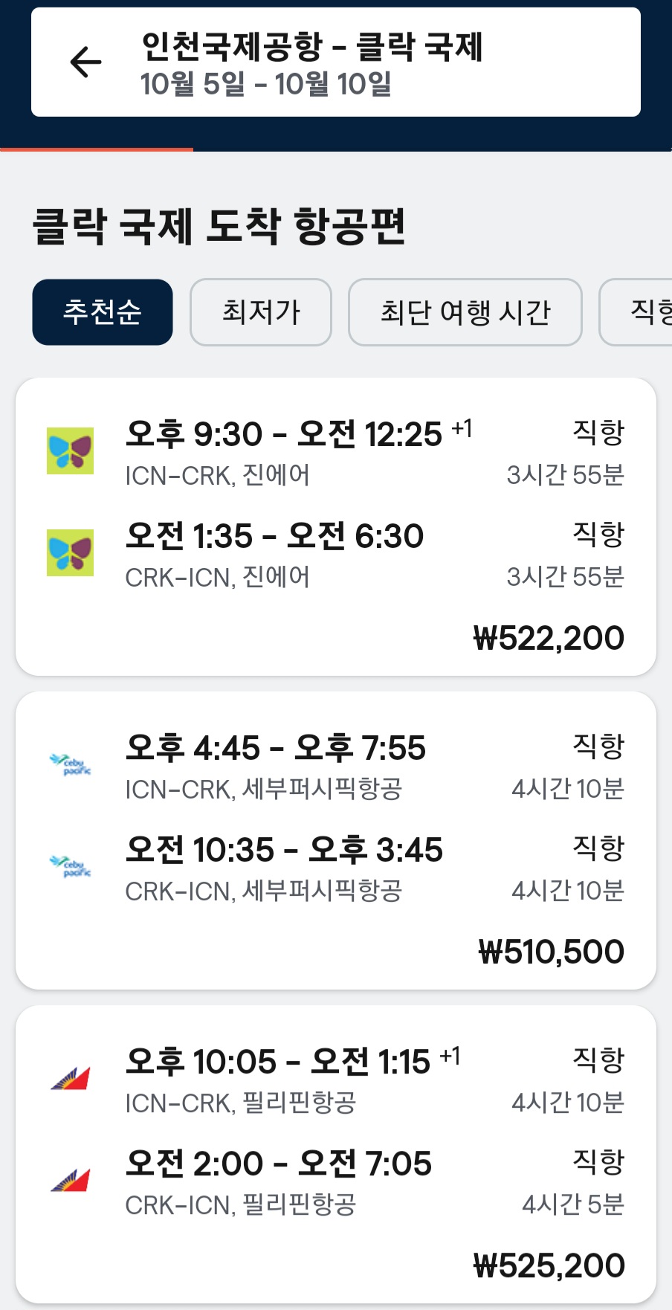Tap the back arrow icon
Image resolution: width=672 pixels, height=1310 pixels.
[85, 62]
